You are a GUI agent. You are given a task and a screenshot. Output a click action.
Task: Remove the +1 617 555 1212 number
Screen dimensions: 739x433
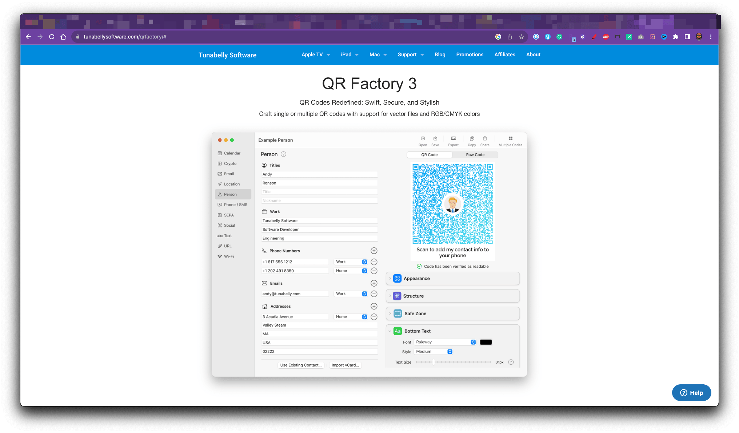374,262
